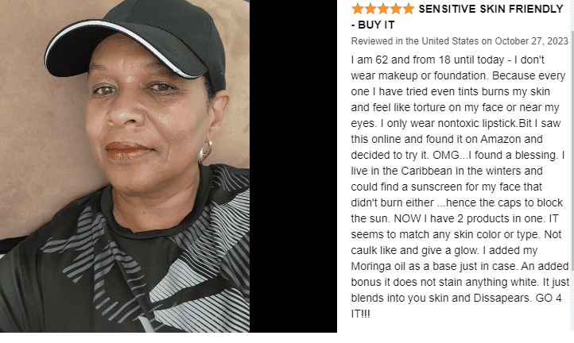Screen dimensions: 574x343
Task: Click the black baseball cap in the photo
Action: (136, 40)
